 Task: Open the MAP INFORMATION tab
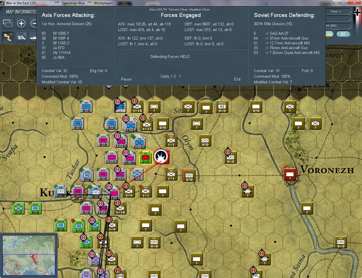point(21,12)
